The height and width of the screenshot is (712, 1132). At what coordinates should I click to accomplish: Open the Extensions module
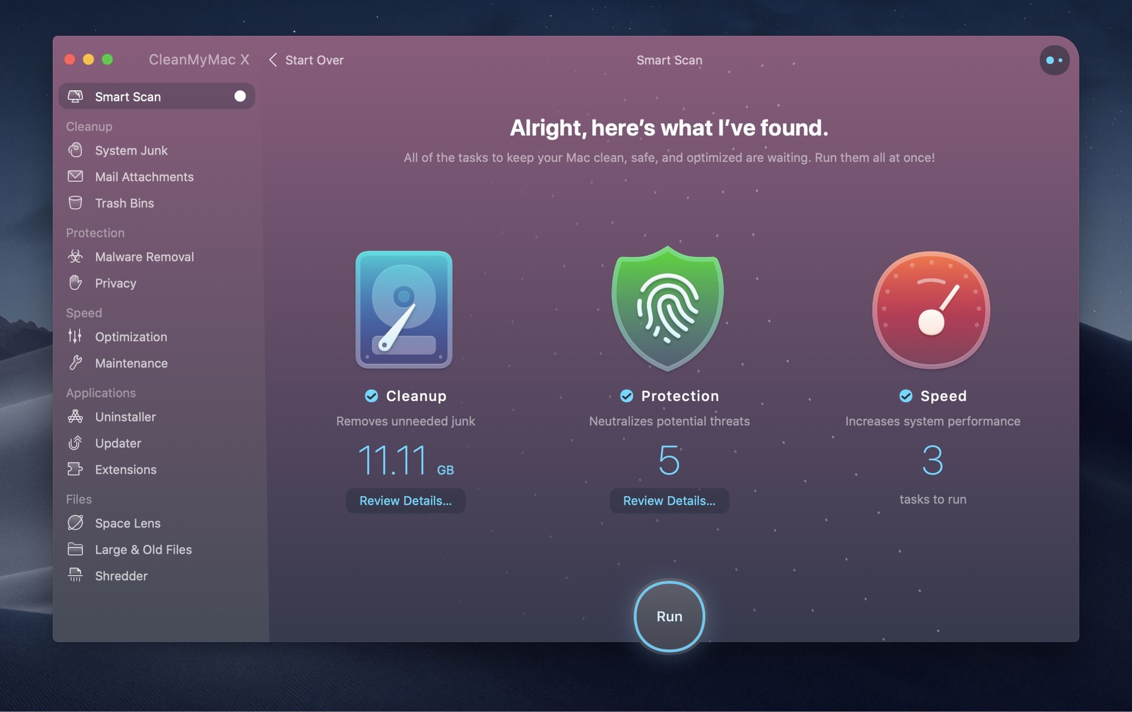coord(157,469)
